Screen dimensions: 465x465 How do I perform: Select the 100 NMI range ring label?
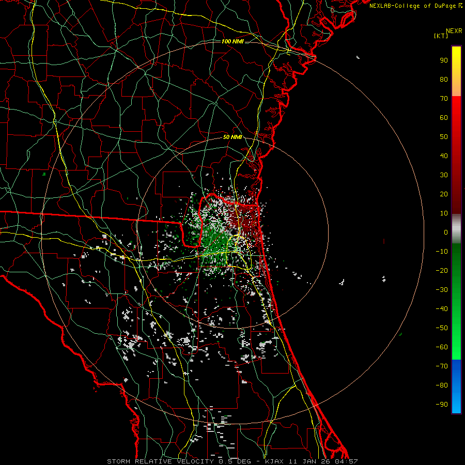pyautogui.click(x=233, y=41)
